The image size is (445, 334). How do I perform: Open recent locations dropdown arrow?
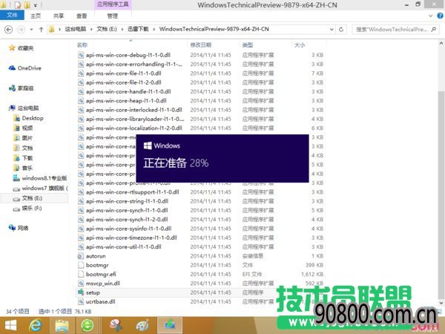[31, 29]
